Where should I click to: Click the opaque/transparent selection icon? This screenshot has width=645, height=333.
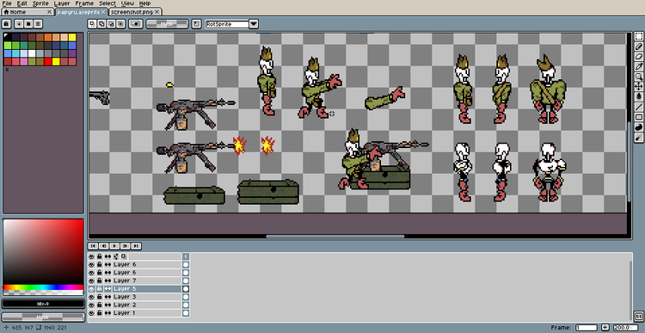tap(136, 24)
